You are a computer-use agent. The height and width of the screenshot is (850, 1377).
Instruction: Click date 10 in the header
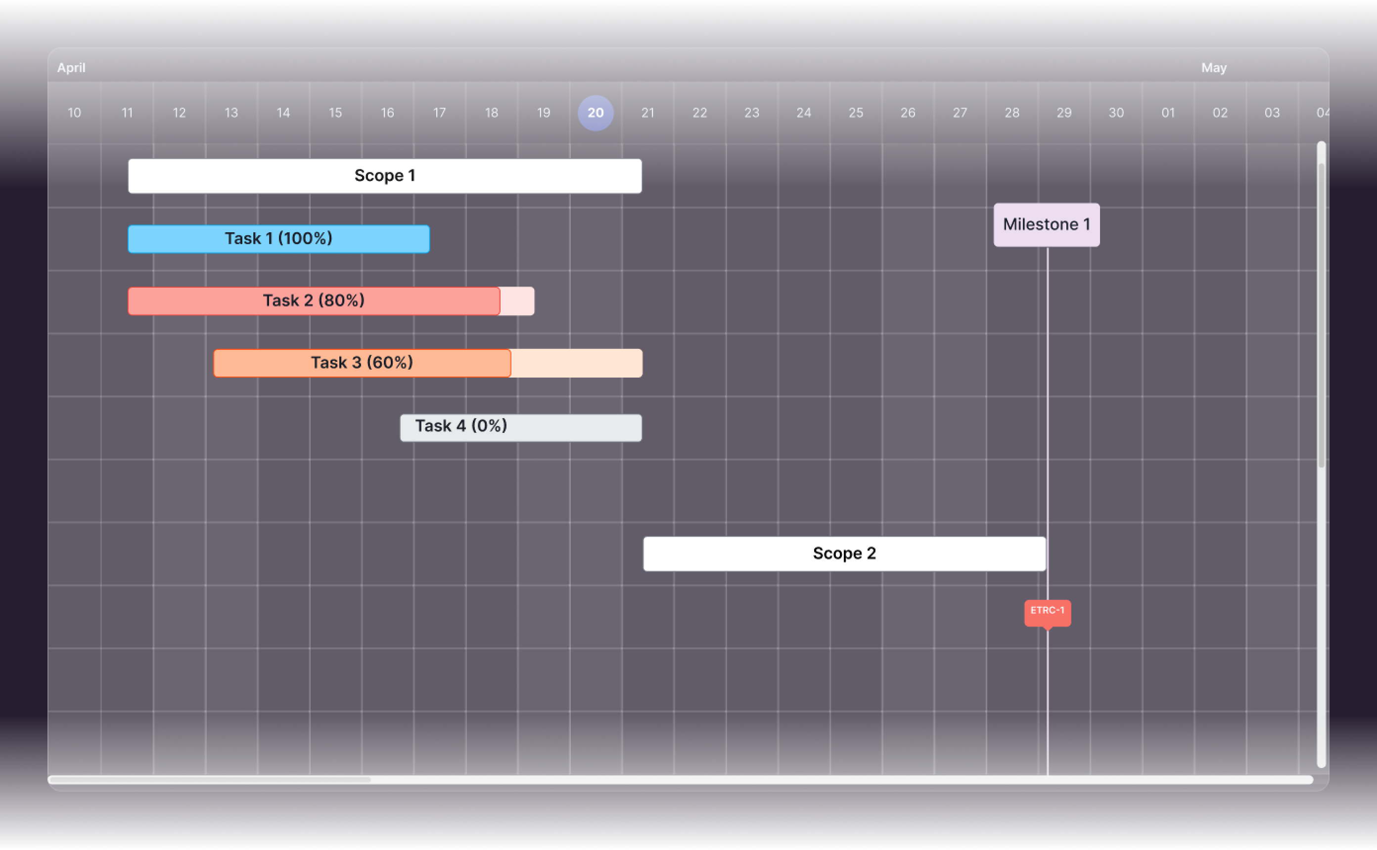pyautogui.click(x=74, y=113)
